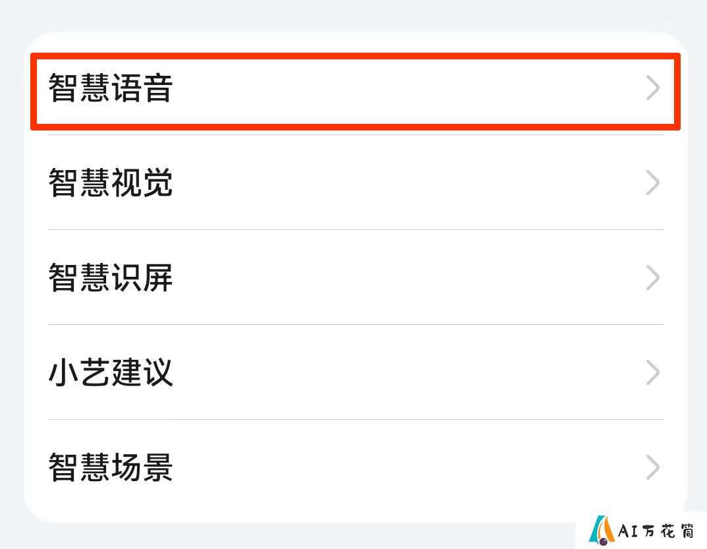
Task: Click the red highlight border around 智慧语音
Action: coord(355,57)
